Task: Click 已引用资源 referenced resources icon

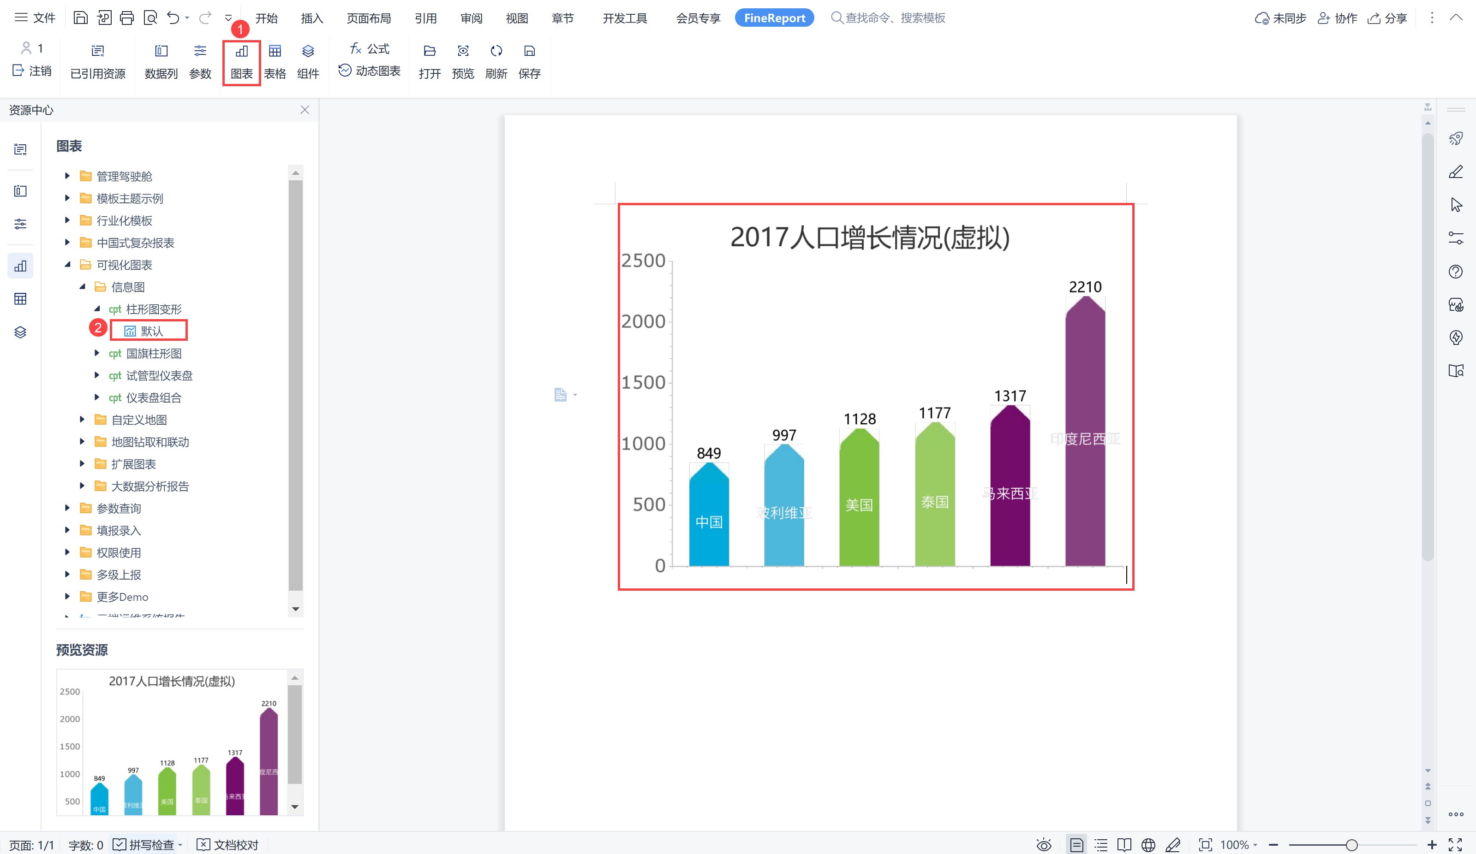Action: click(x=98, y=52)
